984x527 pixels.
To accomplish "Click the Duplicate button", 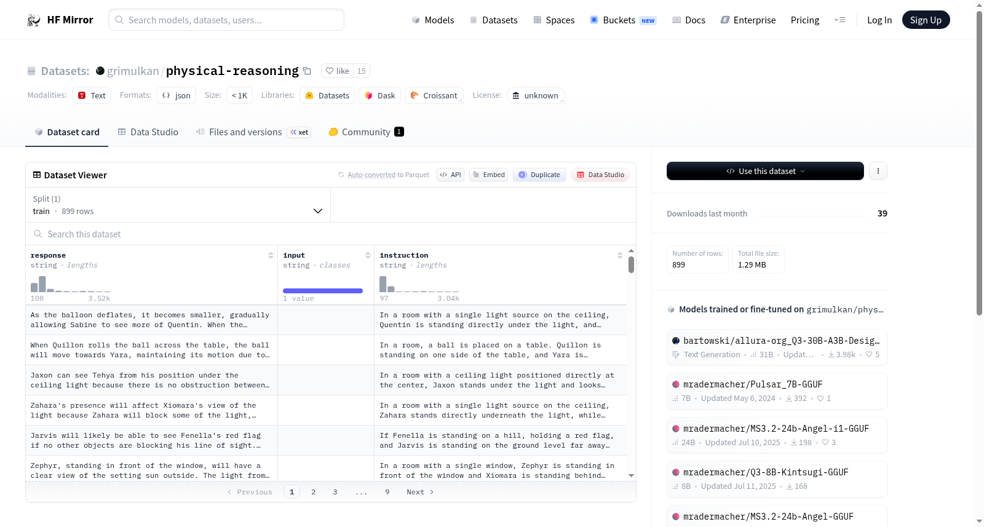I will coord(539,175).
